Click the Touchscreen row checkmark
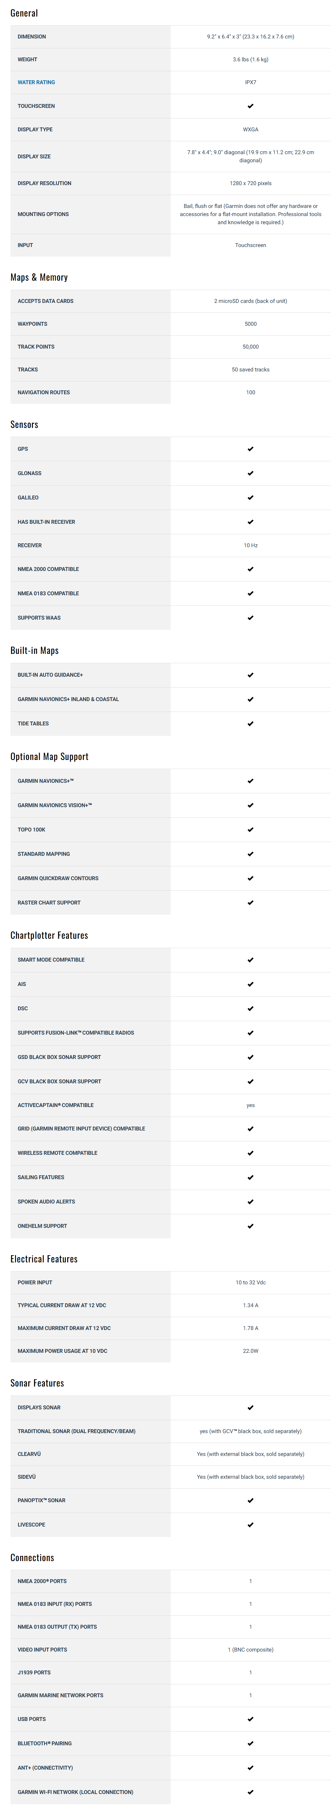This screenshot has height=1806, width=332. coord(251,107)
